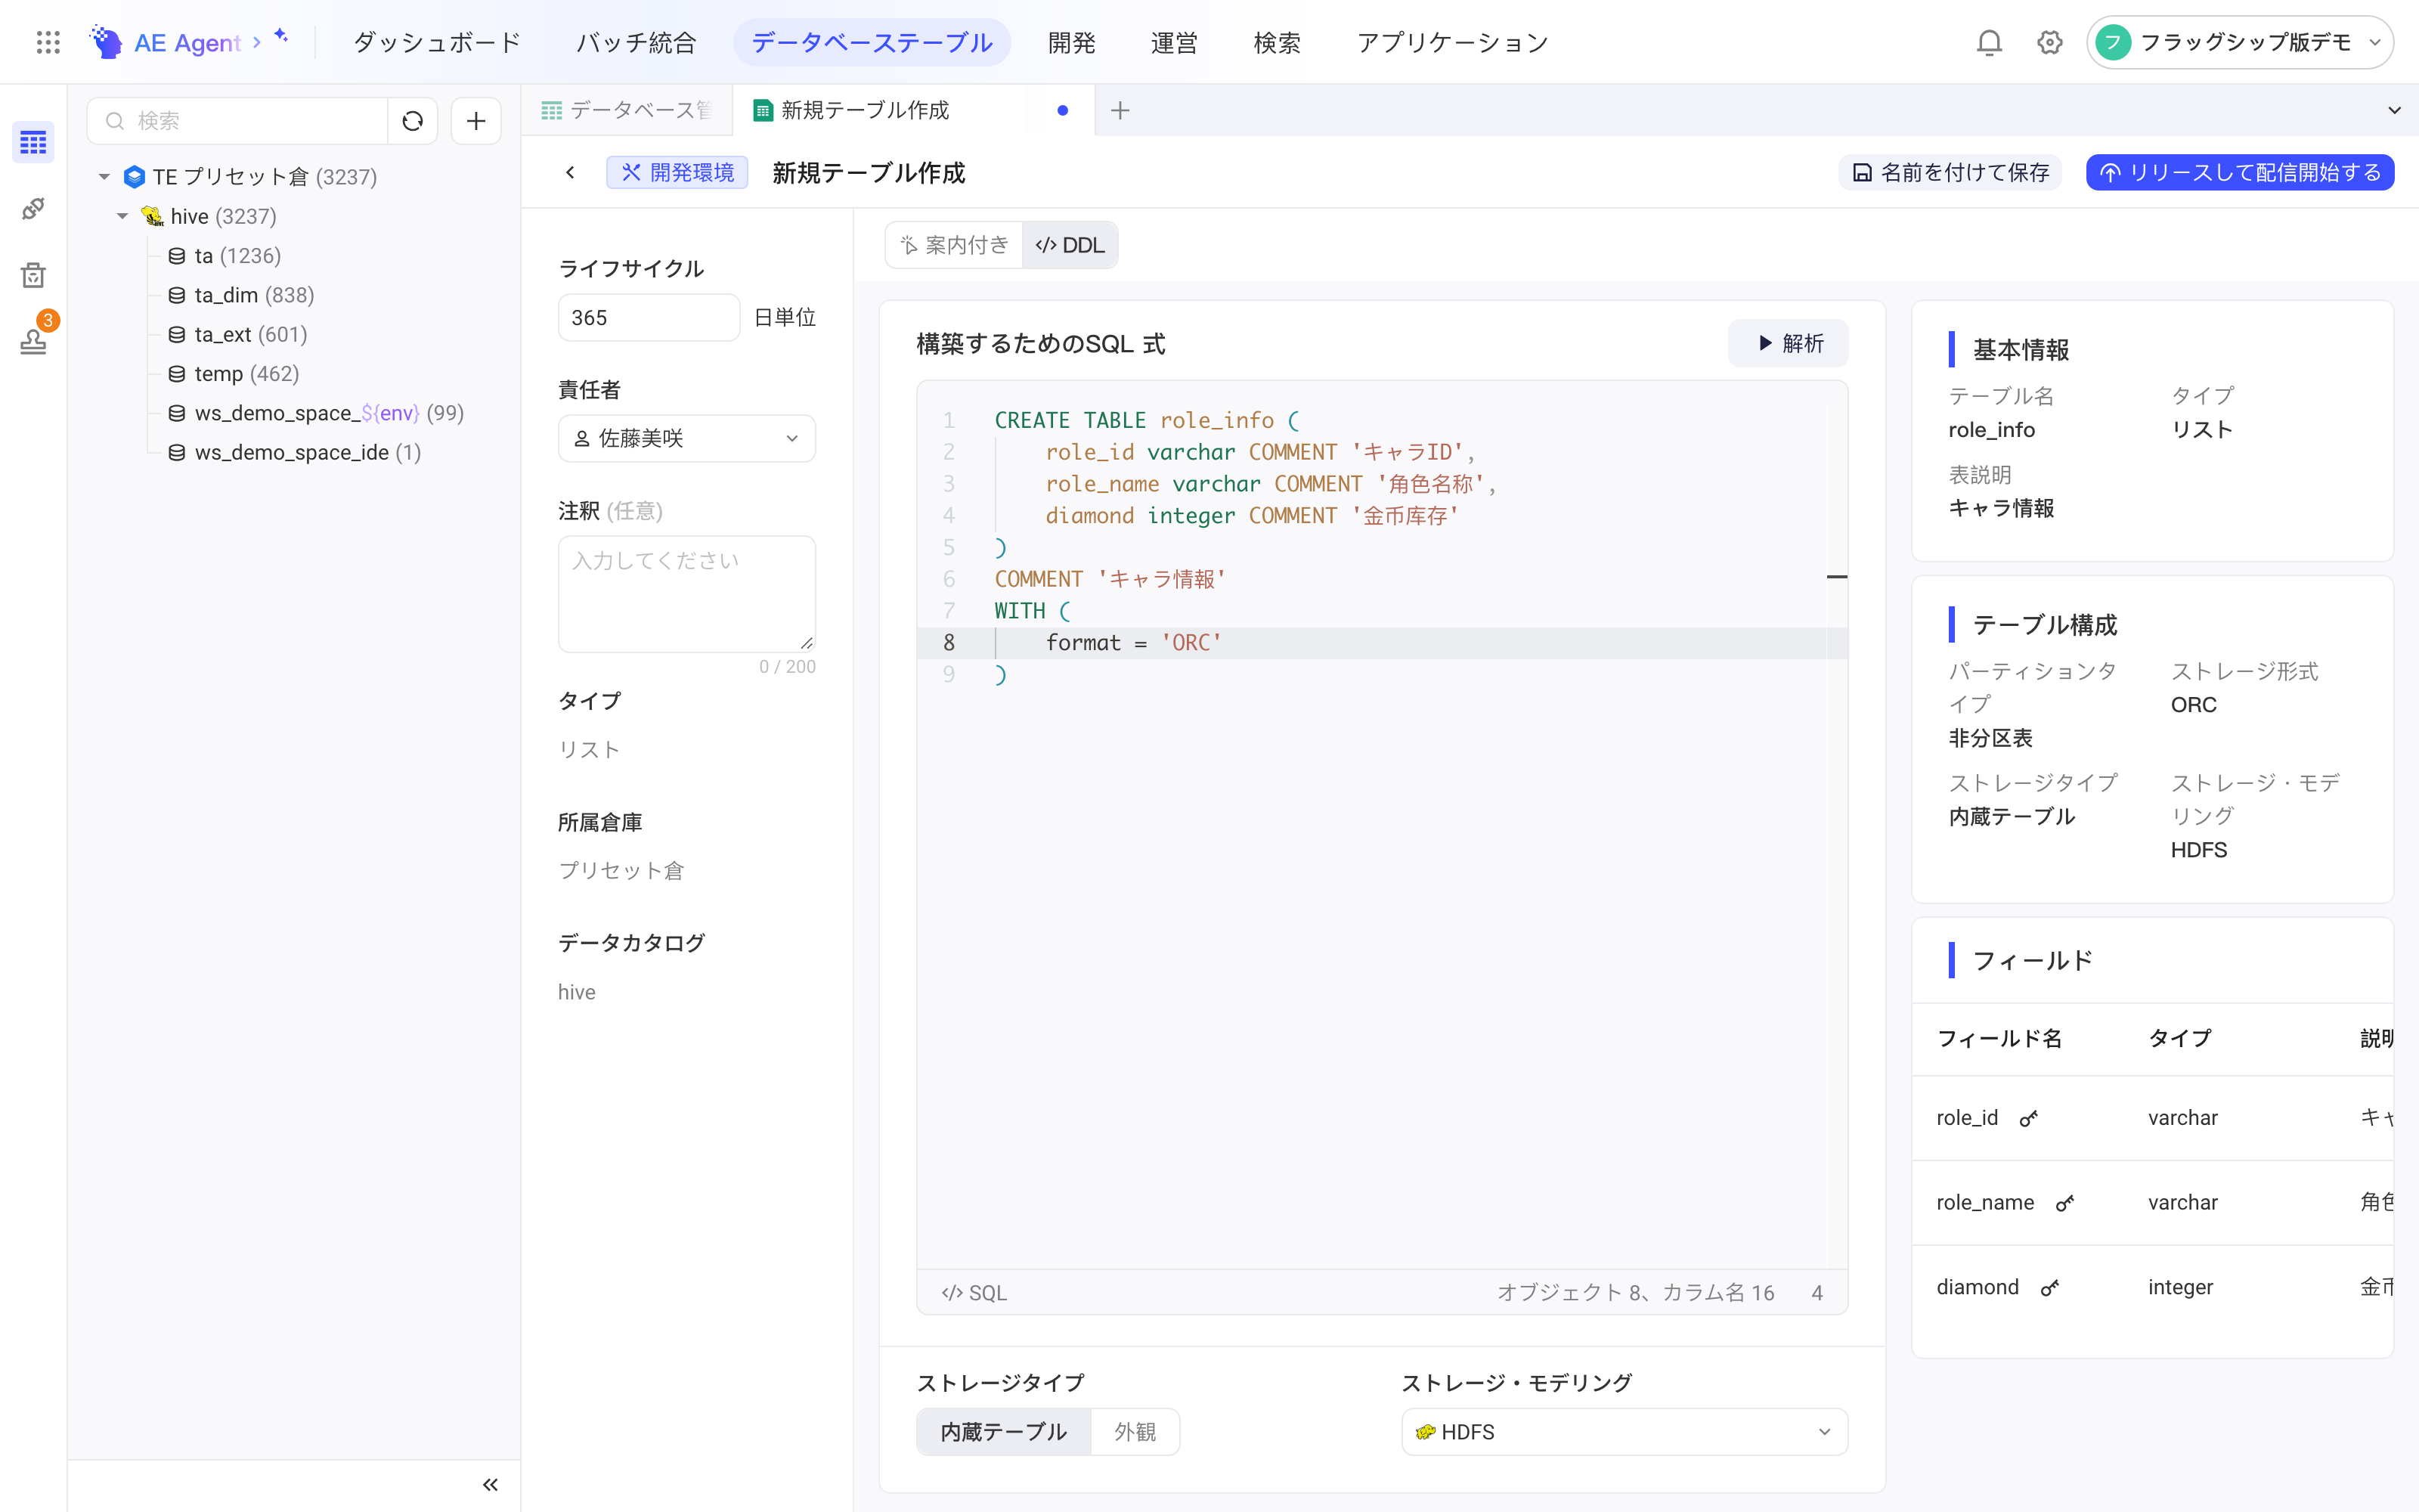Viewport: 2419px width, 1512px height.
Task: Open the 責任者 佐藤美咲 dropdown
Action: pos(686,438)
